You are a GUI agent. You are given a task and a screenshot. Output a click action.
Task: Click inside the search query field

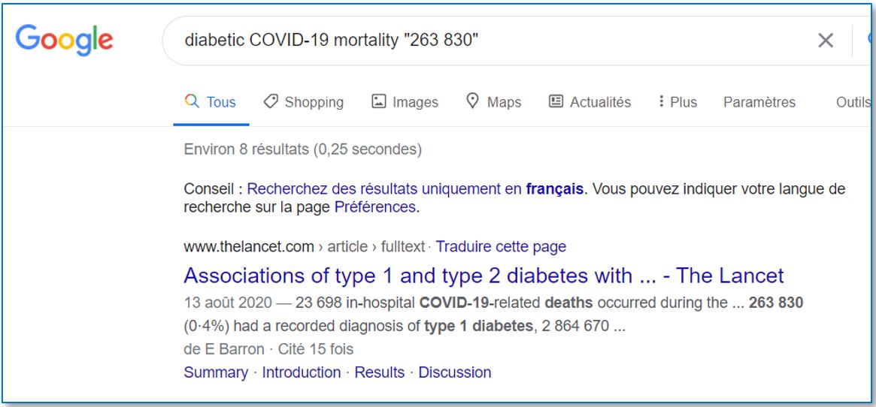[492, 41]
